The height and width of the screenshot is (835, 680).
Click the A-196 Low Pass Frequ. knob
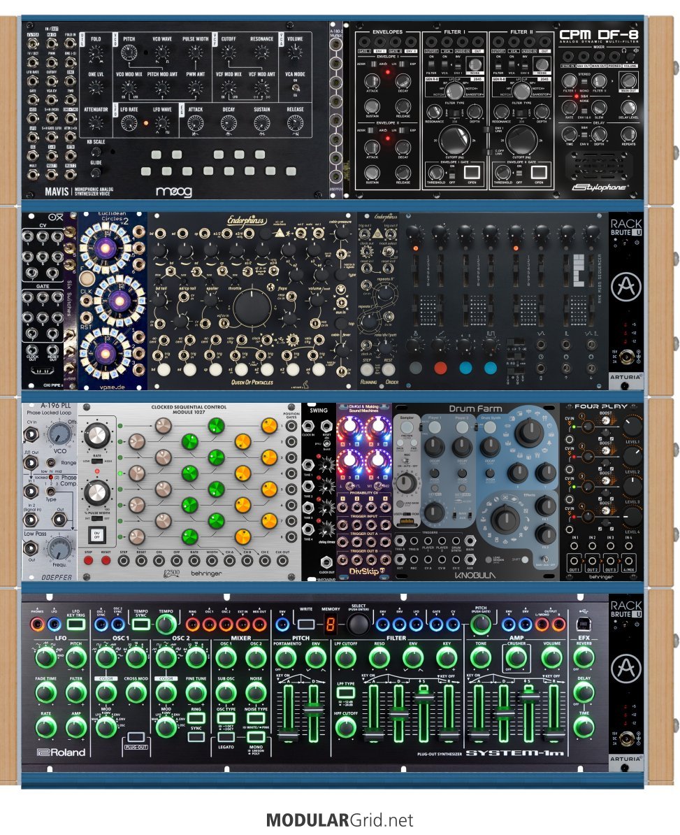pyautogui.click(x=59, y=548)
